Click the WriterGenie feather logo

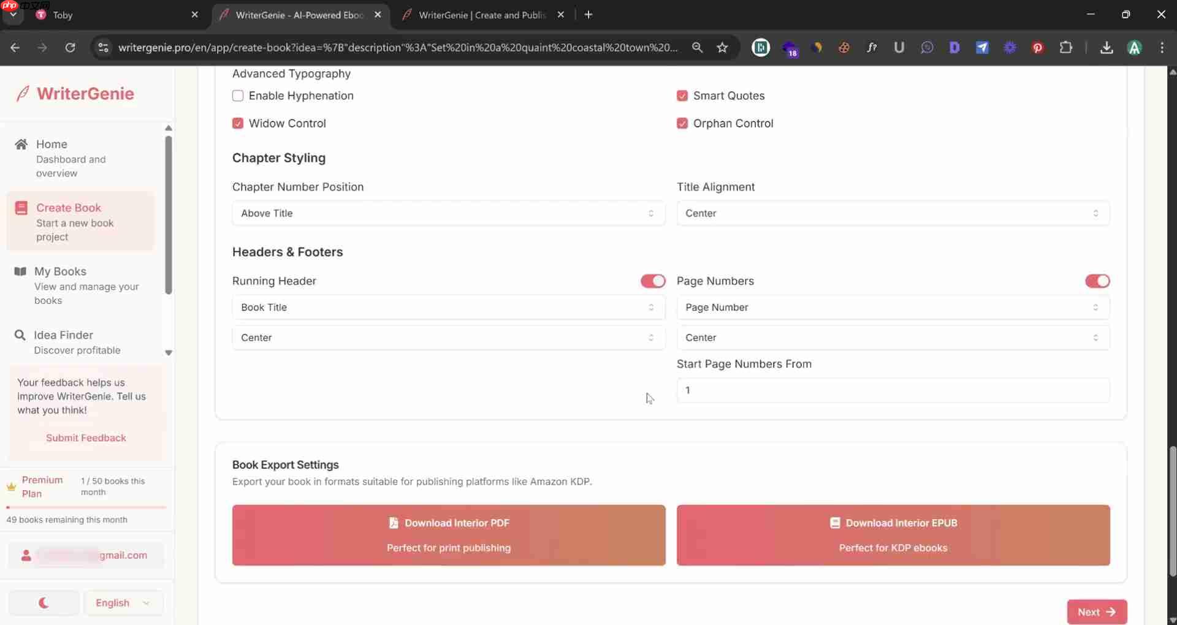[x=23, y=94]
